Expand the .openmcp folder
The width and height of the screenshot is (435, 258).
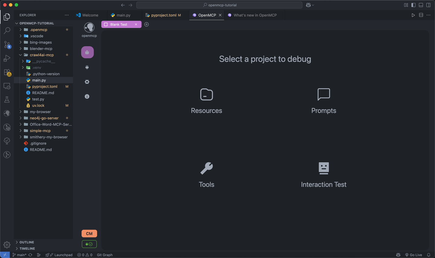(x=43, y=30)
